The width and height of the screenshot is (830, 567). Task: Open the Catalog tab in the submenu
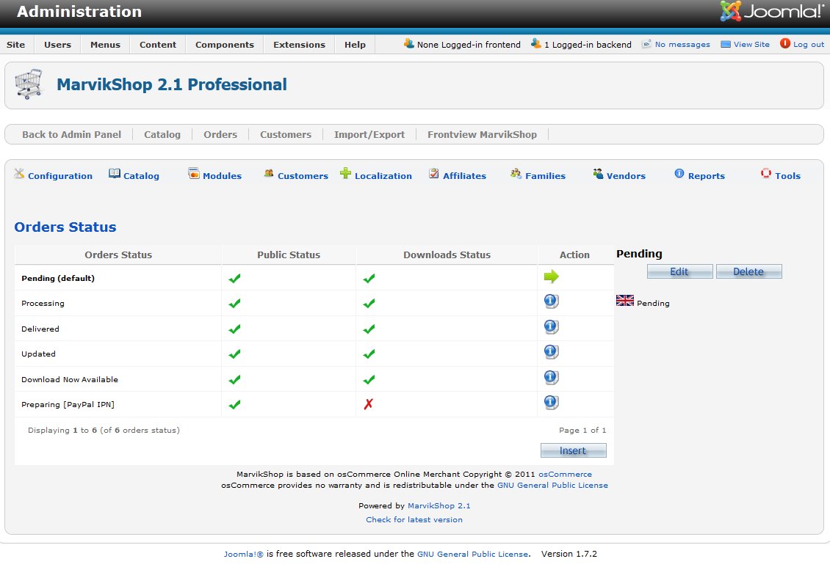162,134
